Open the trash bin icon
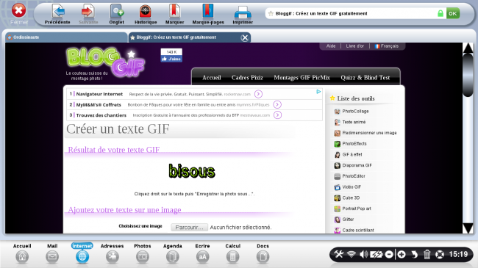 (427, 254)
